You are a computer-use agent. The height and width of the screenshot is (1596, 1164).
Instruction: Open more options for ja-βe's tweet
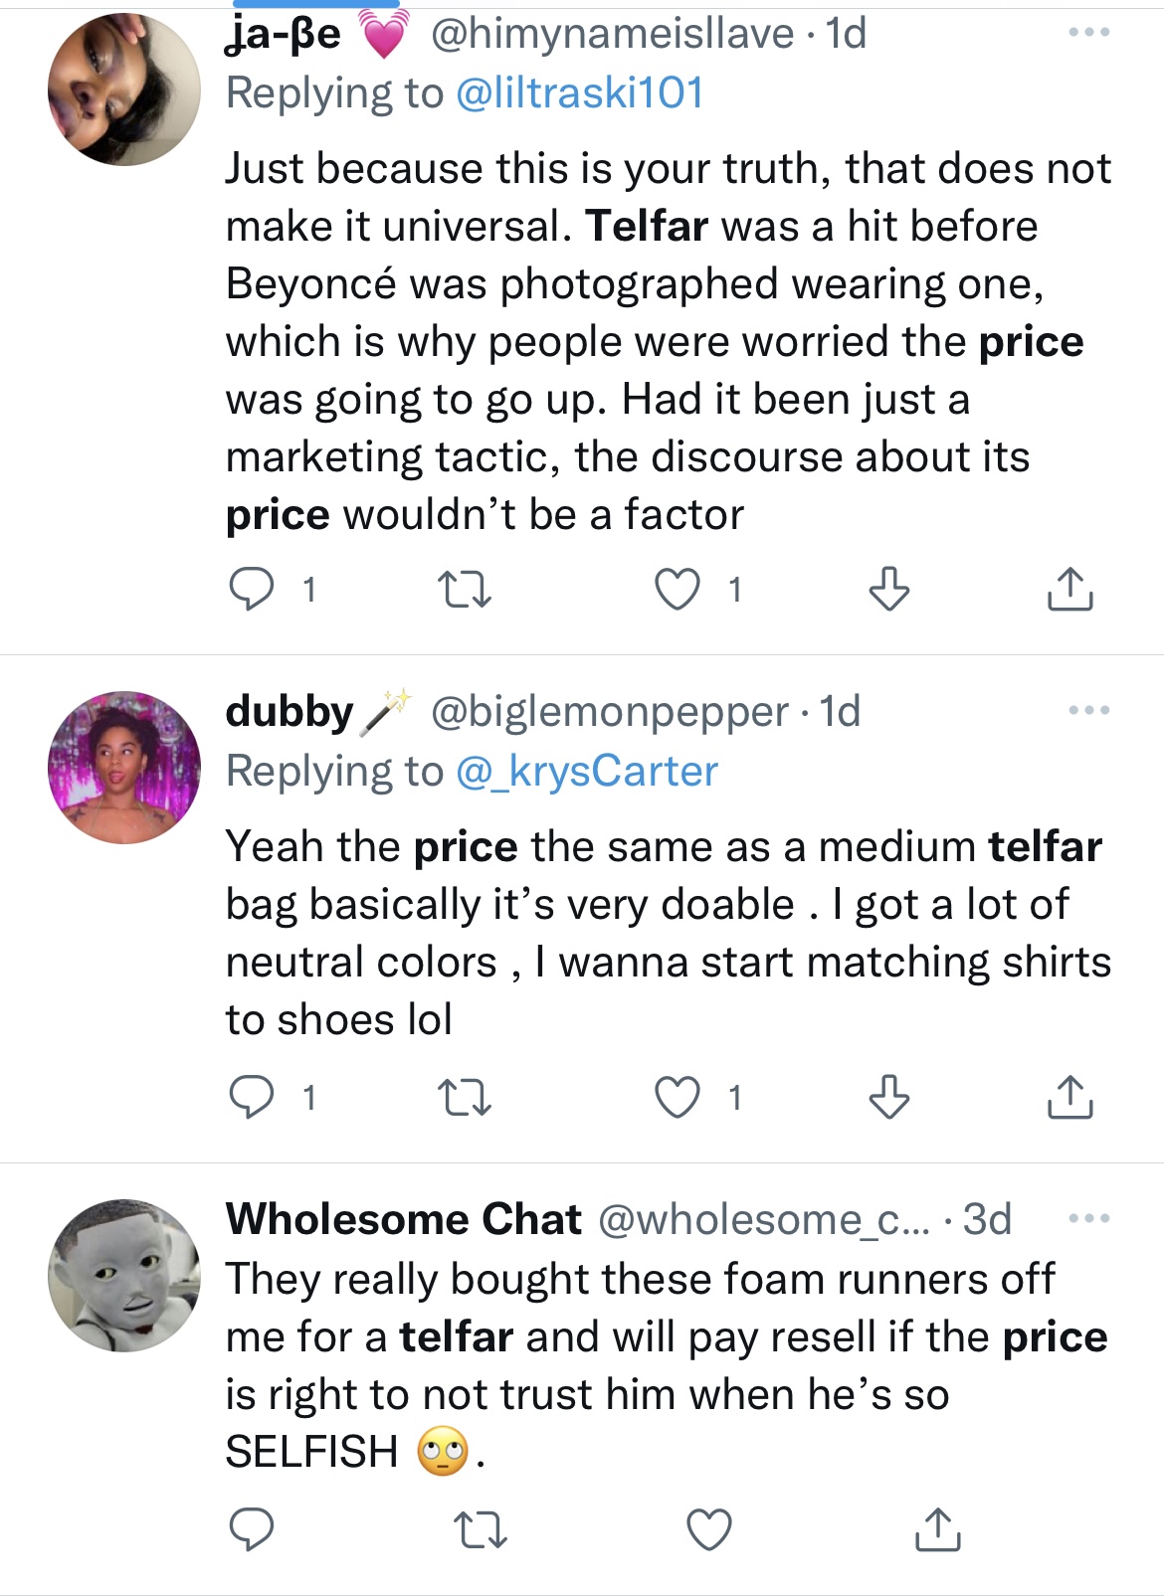1088,33
